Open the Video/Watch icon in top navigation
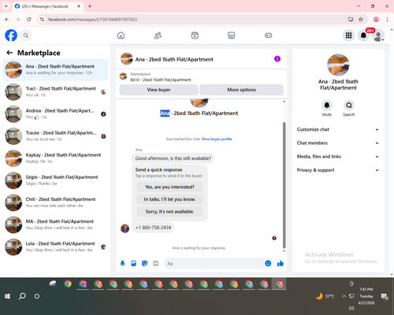The width and height of the screenshot is (394, 315). coord(195,35)
